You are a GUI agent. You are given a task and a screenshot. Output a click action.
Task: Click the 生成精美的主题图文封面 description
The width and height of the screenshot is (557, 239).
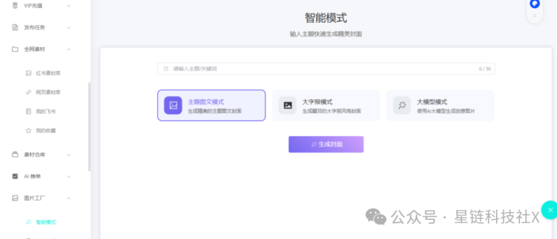point(214,111)
